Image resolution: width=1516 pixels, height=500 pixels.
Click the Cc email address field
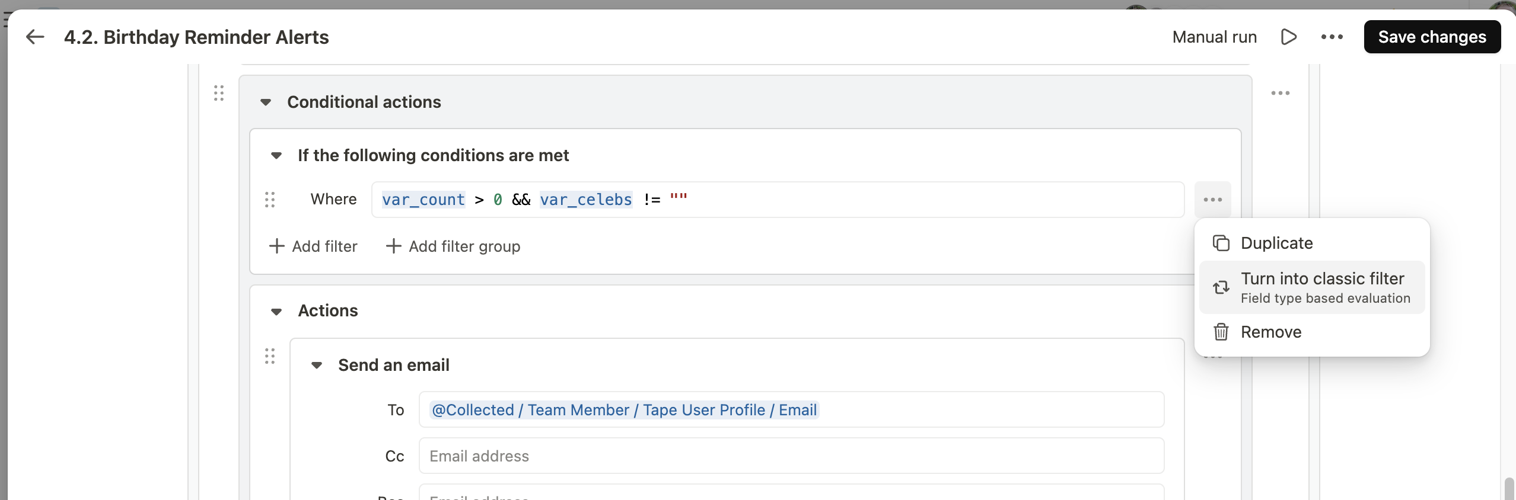click(791, 456)
